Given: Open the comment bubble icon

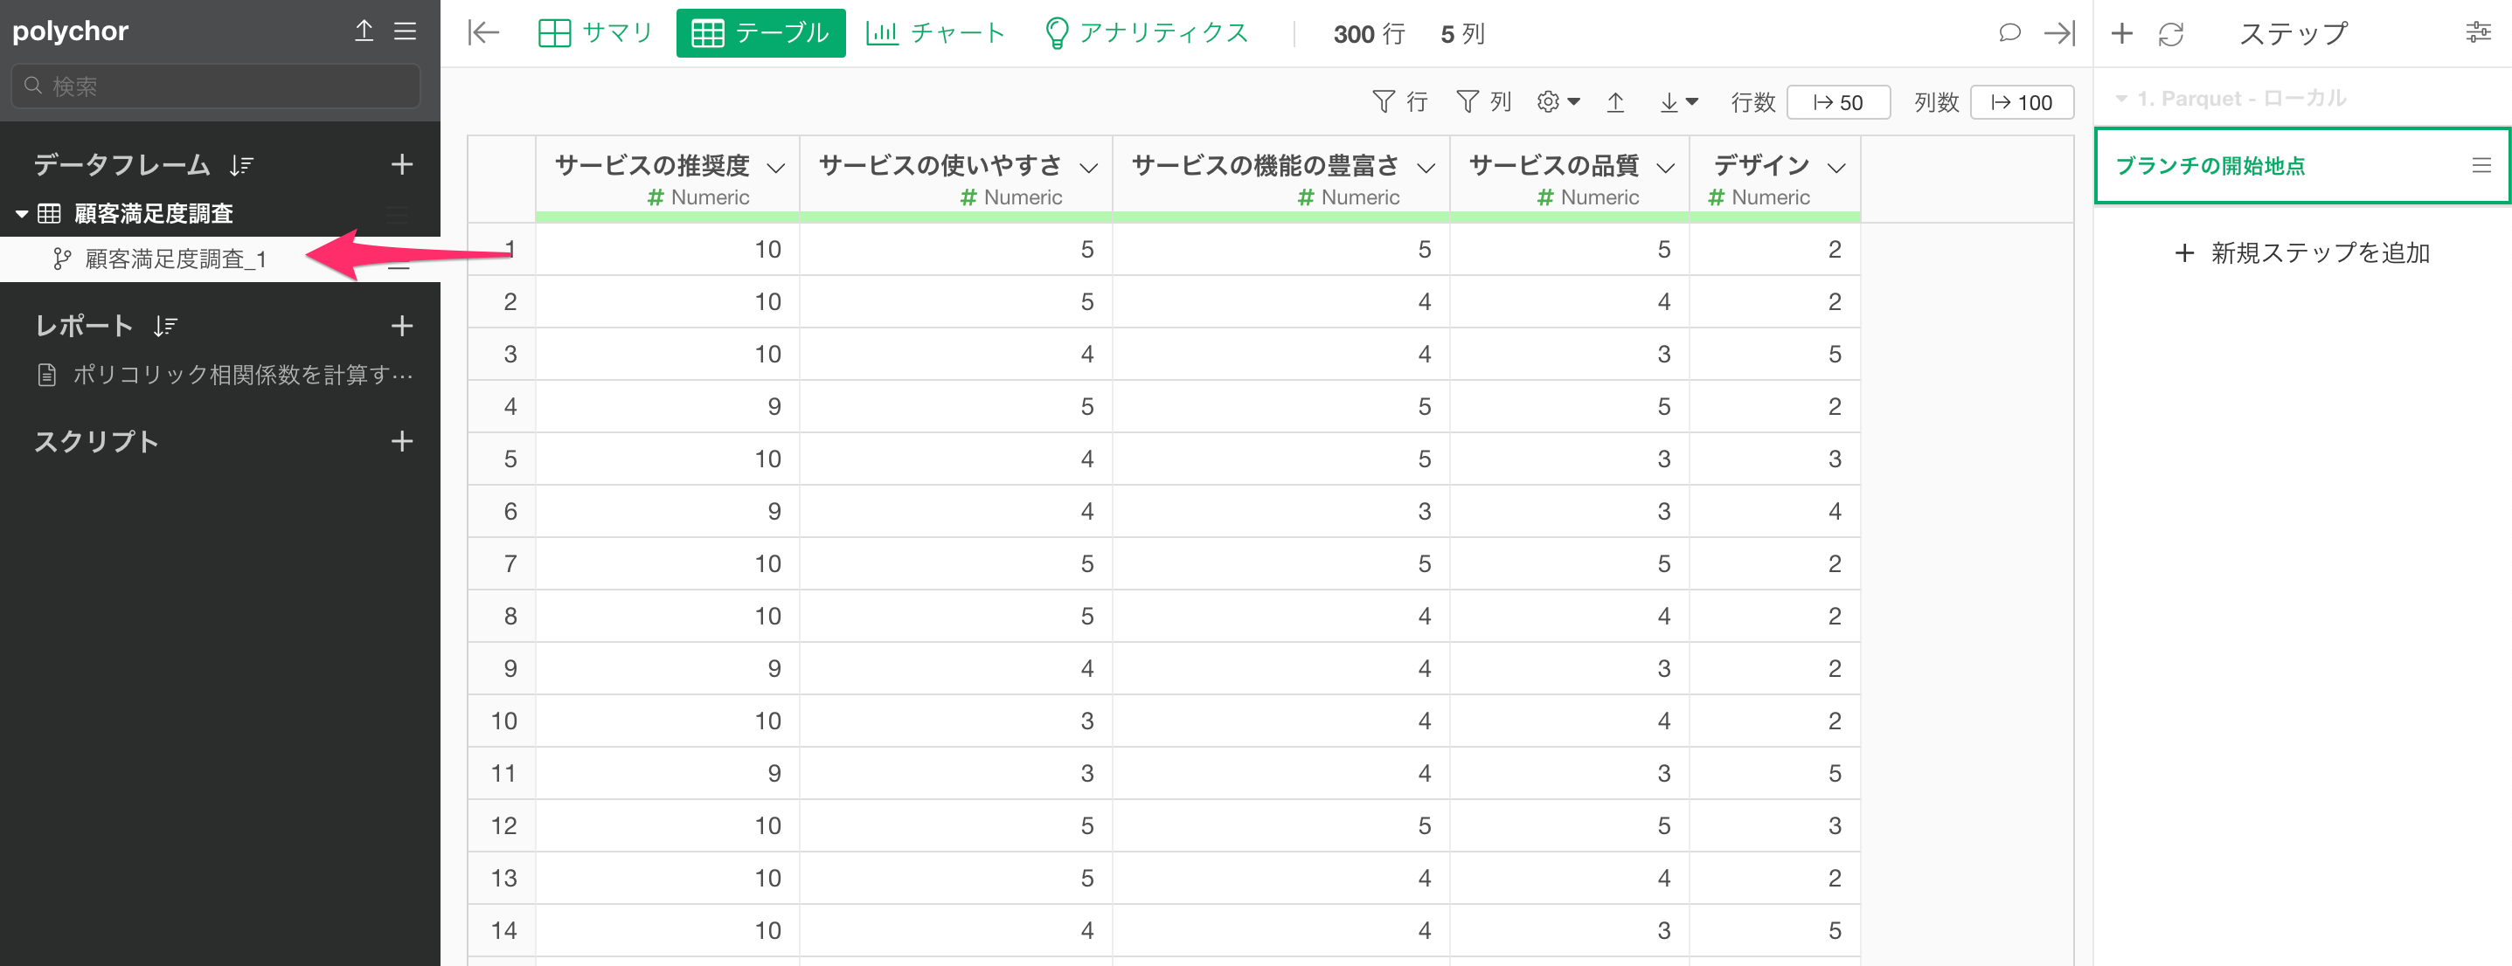Looking at the screenshot, I should coord(2009,33).
